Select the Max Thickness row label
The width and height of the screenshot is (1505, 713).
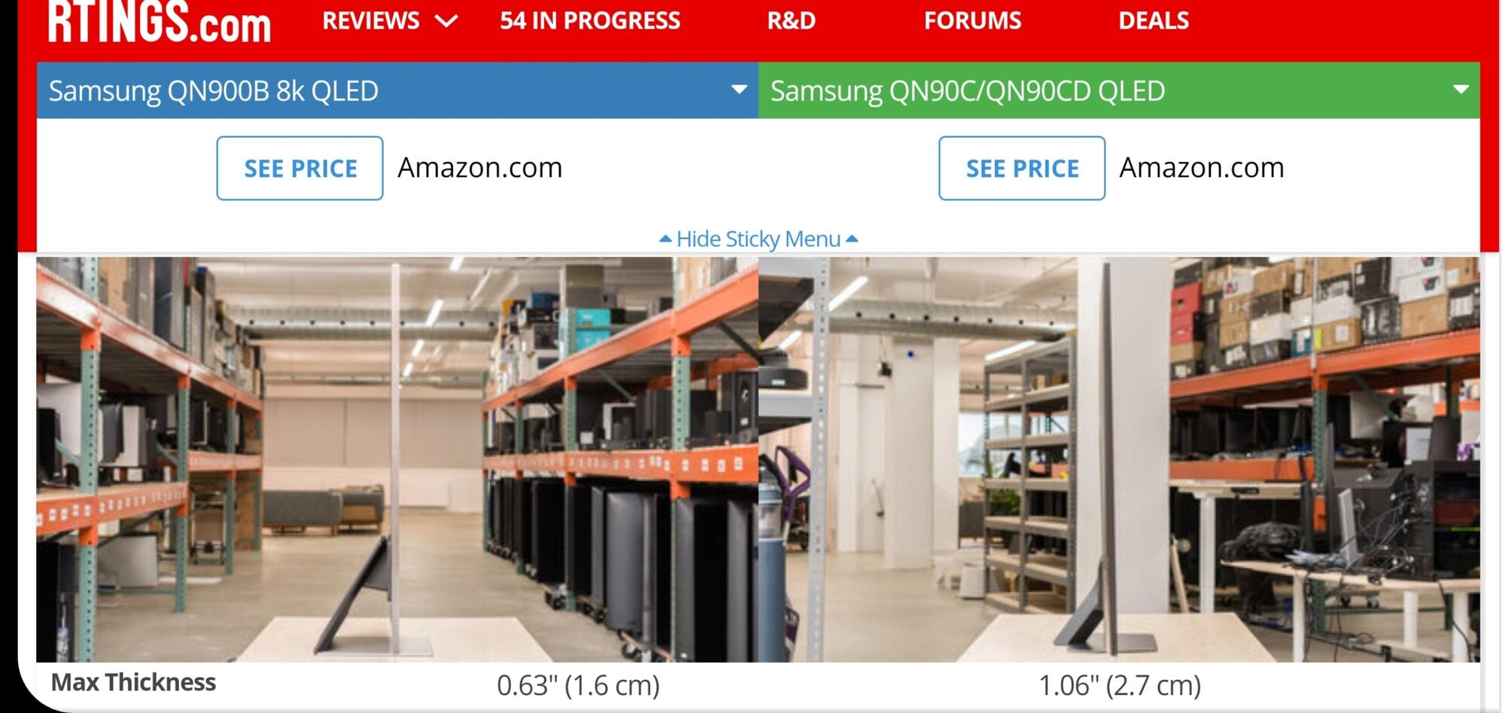click(133, 682)
